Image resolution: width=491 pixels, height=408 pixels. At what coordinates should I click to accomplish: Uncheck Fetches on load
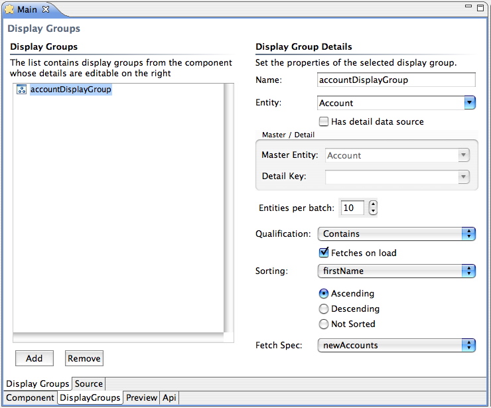[x=324, y=252]
